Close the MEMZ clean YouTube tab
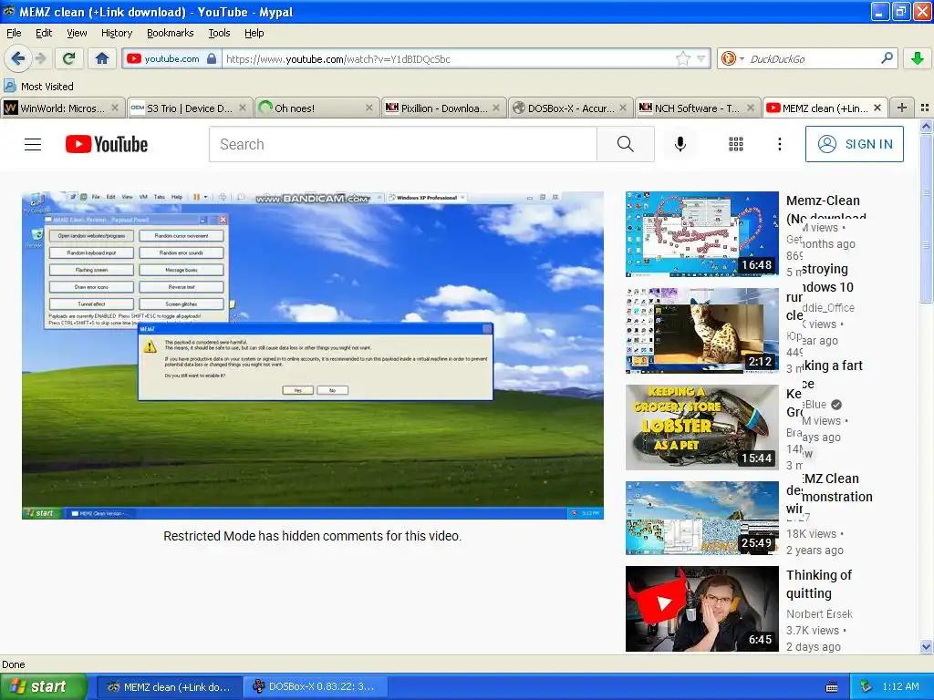 click(x=877, y=108)
